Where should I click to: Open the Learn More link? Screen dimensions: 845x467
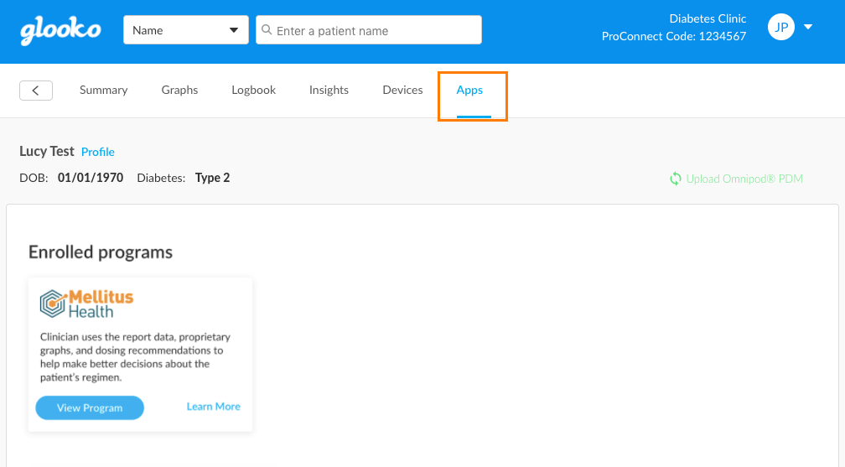214,407
